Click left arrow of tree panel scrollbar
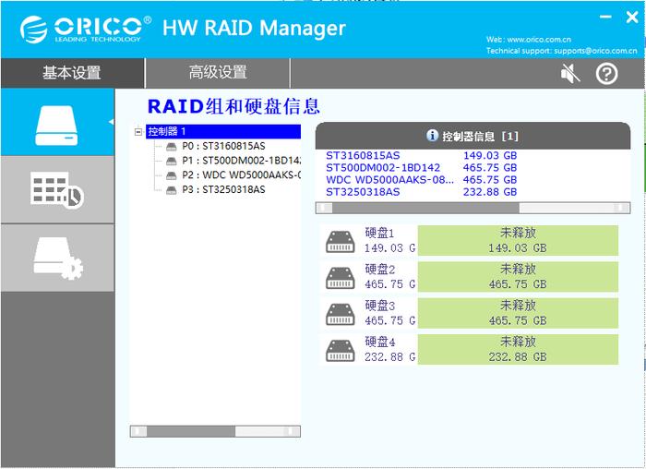The image size is (646, 469). coord(138,431)
